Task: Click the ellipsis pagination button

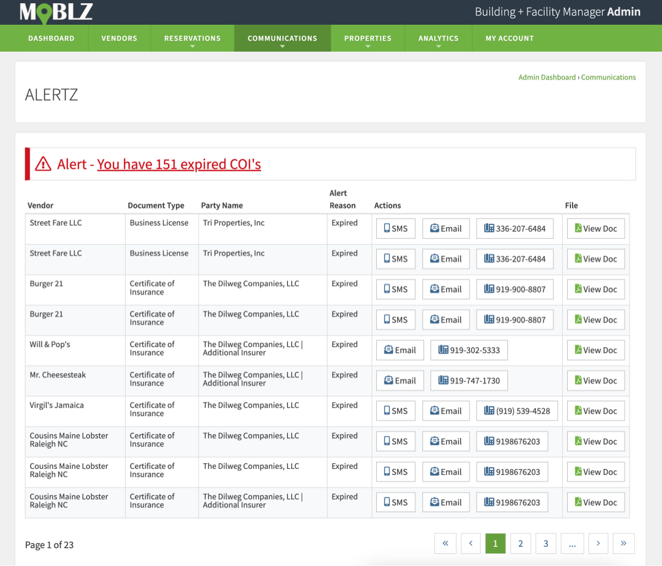Action: click(573, 543)
